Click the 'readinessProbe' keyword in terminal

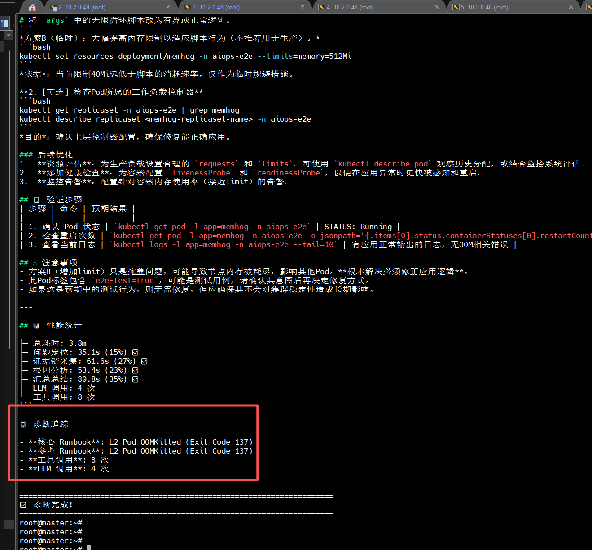(289, 173)
